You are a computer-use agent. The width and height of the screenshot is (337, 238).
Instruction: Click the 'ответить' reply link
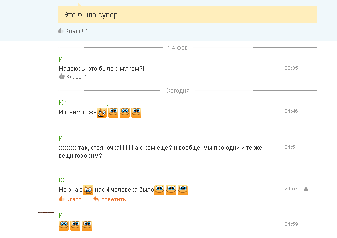114,199
